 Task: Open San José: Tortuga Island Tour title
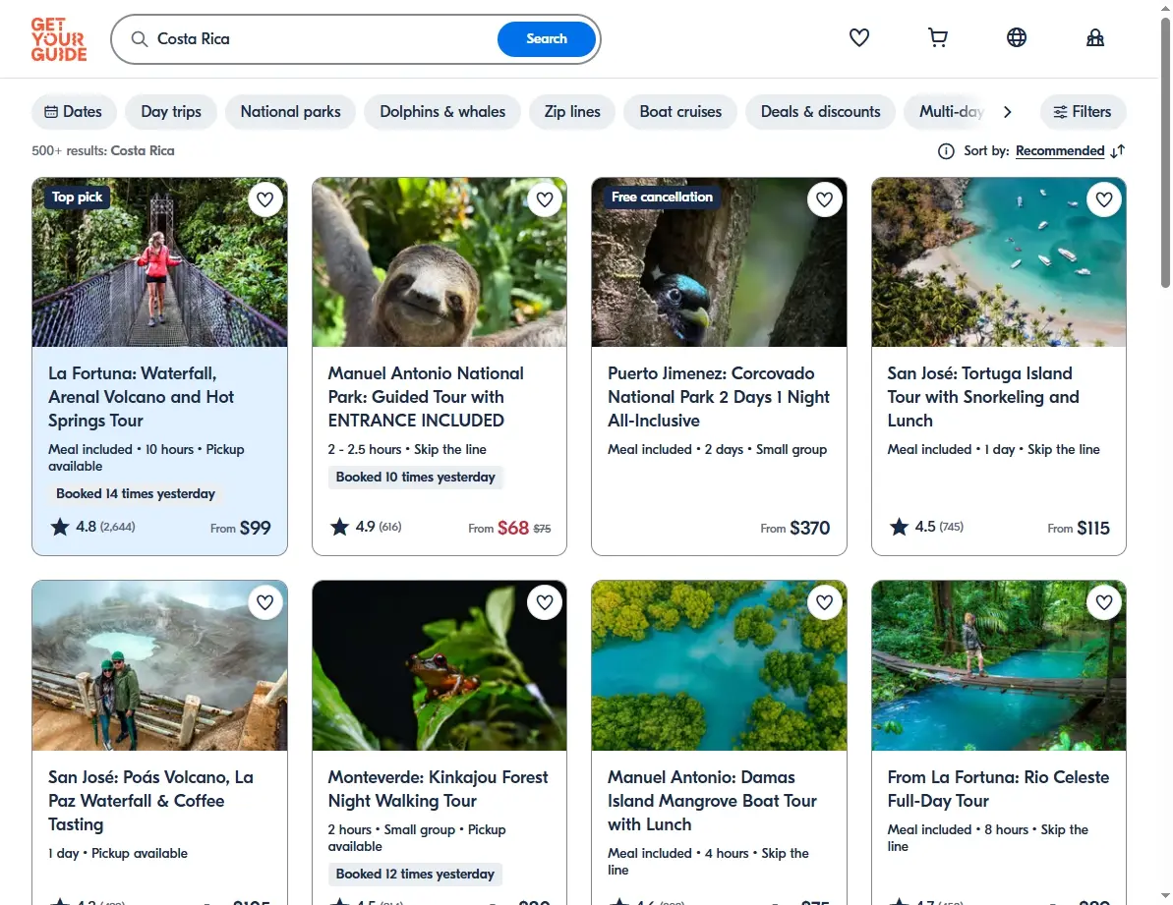983,397
